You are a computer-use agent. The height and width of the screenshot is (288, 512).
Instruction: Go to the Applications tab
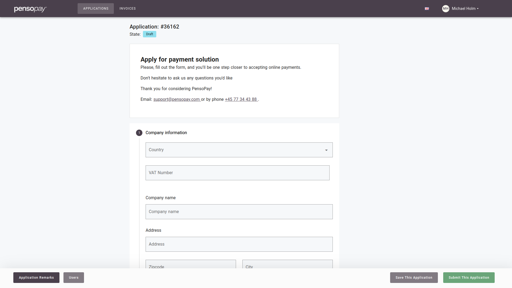[96, 9]
